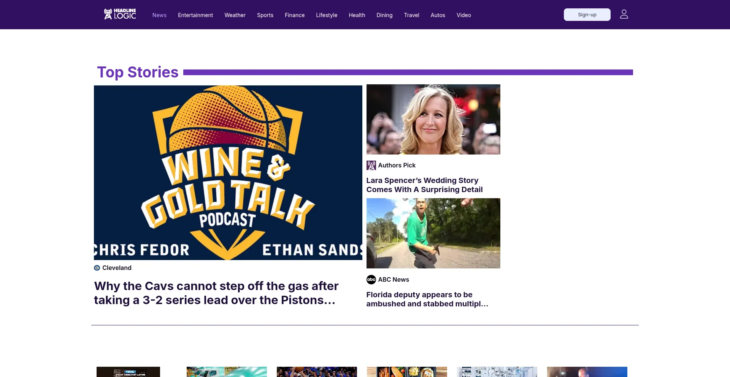The width and height of the screenshot is (730, 377).
Task: Open the Dining section
Action: coord(384,15)
